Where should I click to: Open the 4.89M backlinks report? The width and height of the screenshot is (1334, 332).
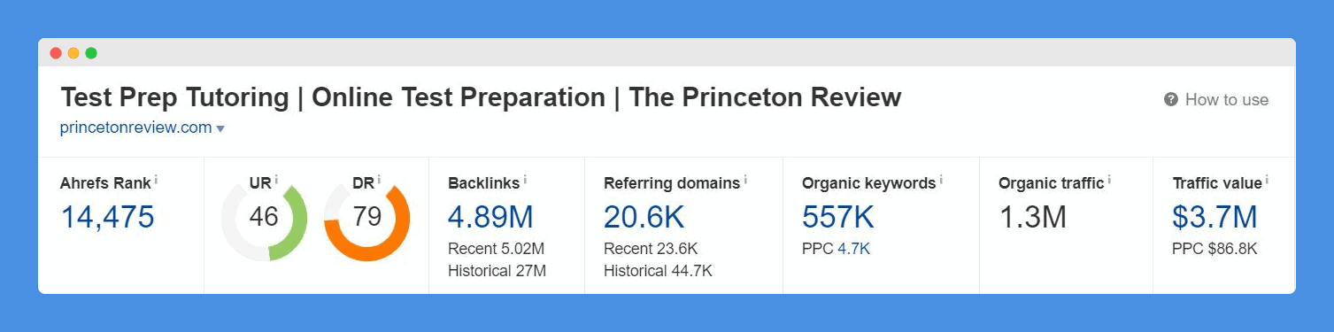coord(490,217)
